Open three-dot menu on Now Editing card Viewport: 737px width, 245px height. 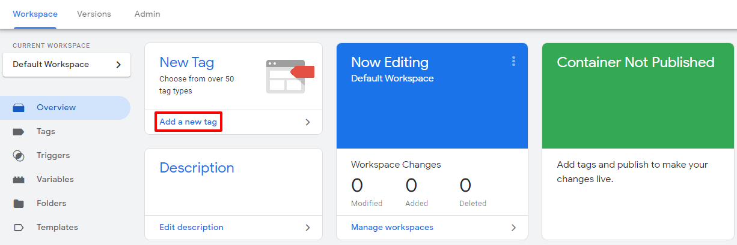[513, 61]
